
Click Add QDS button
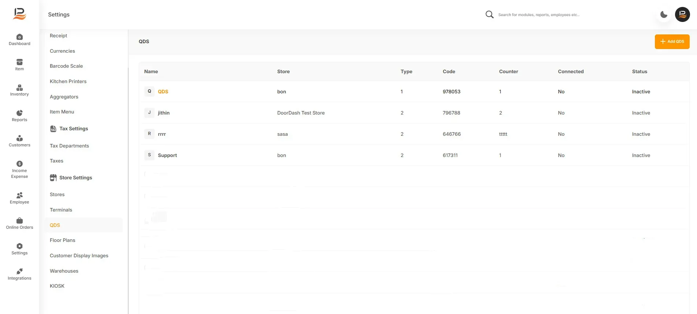pos(672,42)
